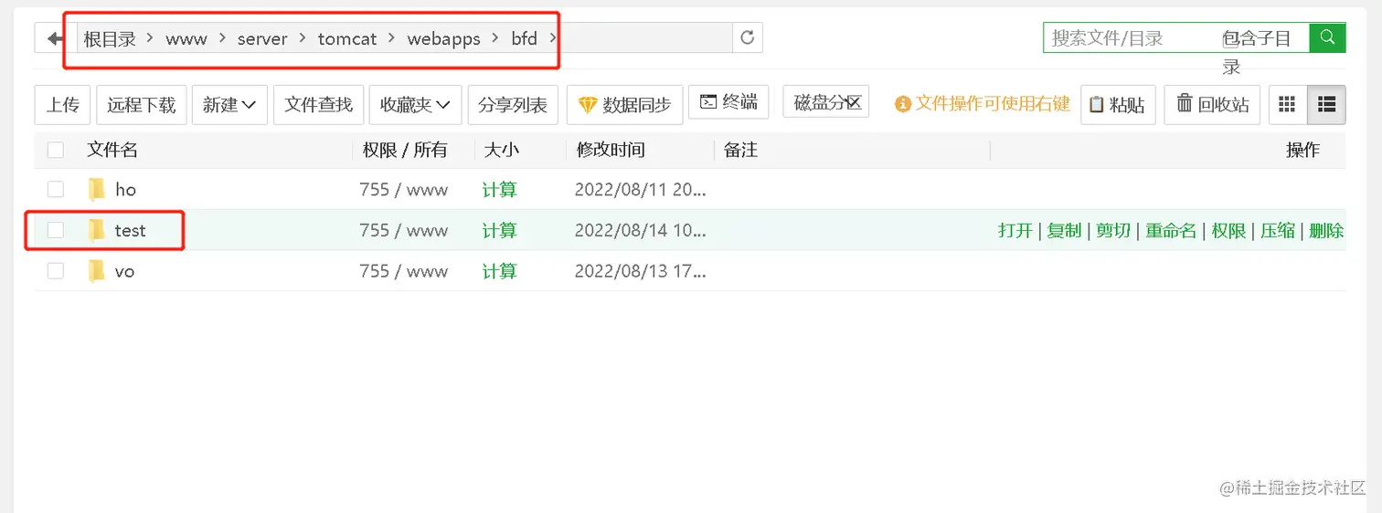The width and height of the screenshot is (1382, 513).
Task: Click the 权限 / 所有 column header
Action: (x=405, y=150)
